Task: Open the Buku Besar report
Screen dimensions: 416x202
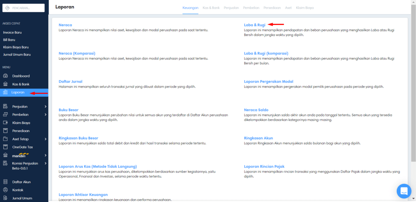Action: point(69,110)
